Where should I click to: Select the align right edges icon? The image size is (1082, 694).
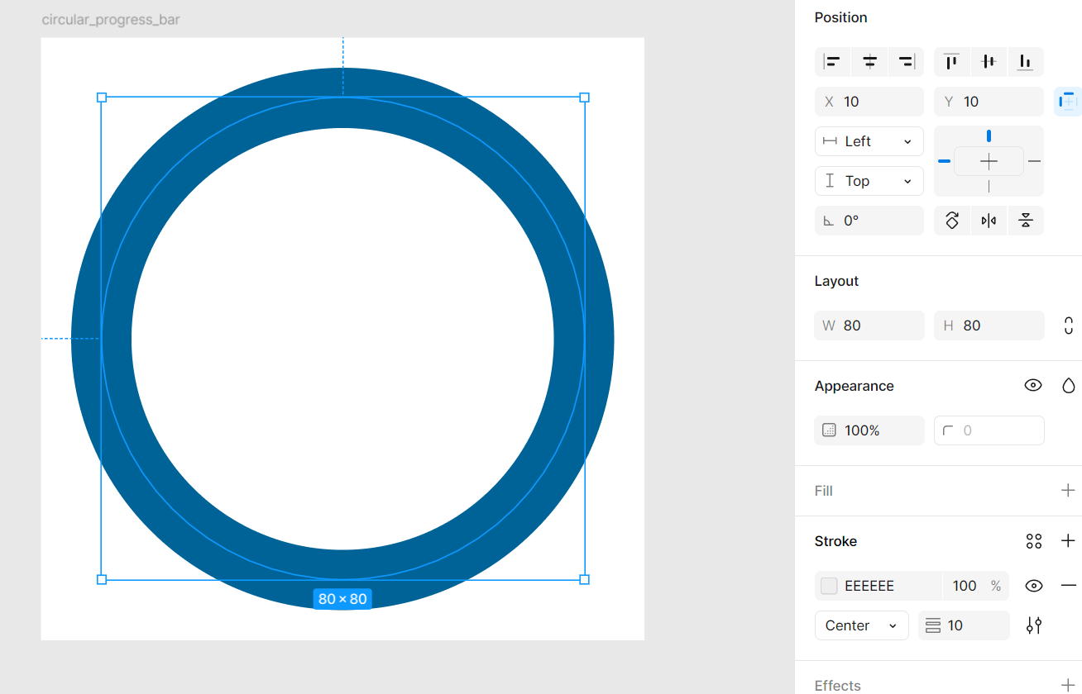point(906,61)
